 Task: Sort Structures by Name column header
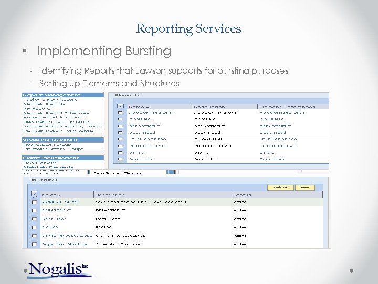tap(51, 195)
